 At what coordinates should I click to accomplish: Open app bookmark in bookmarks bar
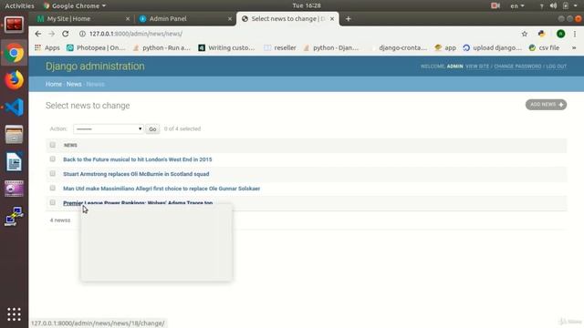[445, 47]
